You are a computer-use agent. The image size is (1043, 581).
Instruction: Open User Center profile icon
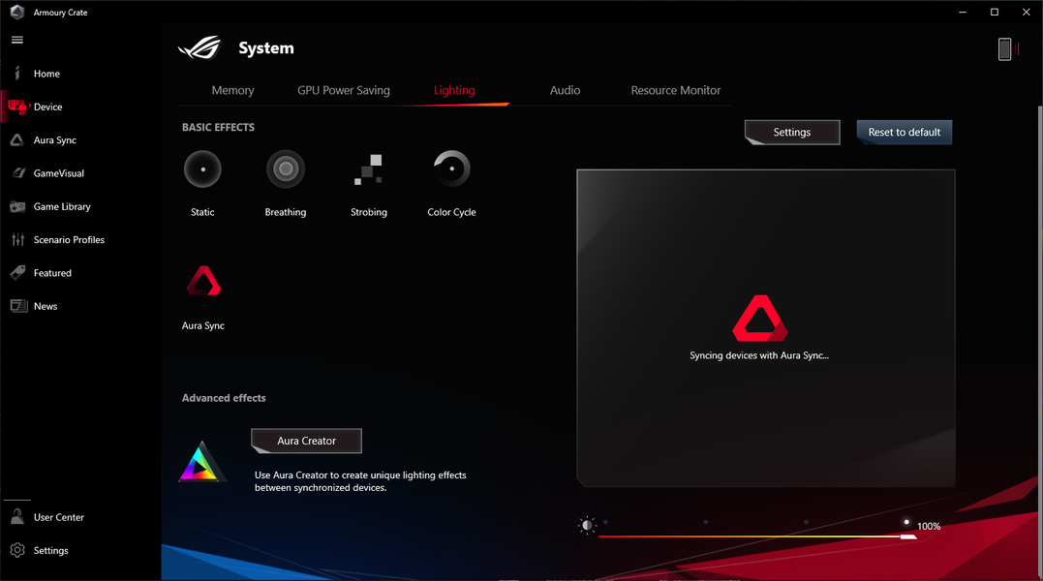[x=17, y=516]
